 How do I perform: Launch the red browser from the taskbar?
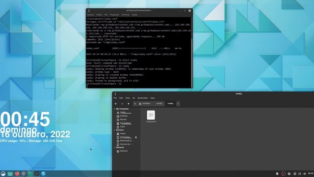(x=17, y=174)
